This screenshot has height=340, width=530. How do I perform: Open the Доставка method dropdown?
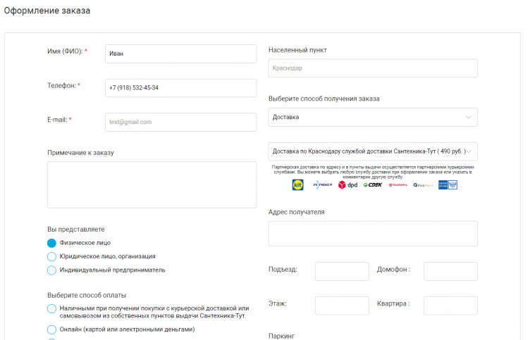coord(373,117)
